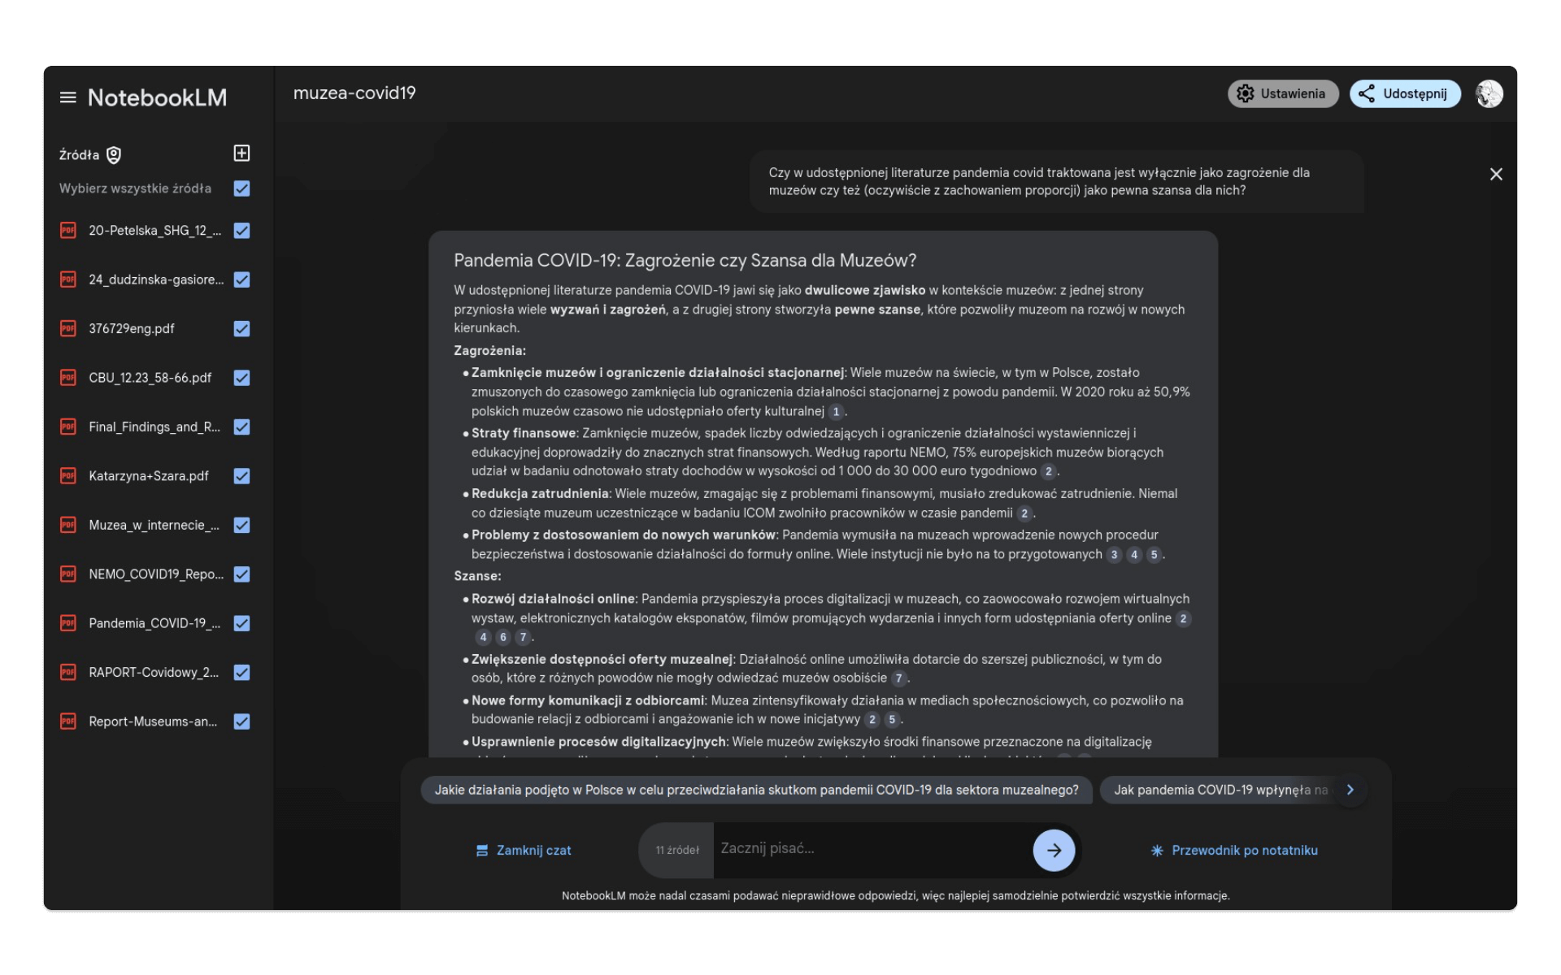Close the chat with the X icon
1561x975 pixels.
1495,175
